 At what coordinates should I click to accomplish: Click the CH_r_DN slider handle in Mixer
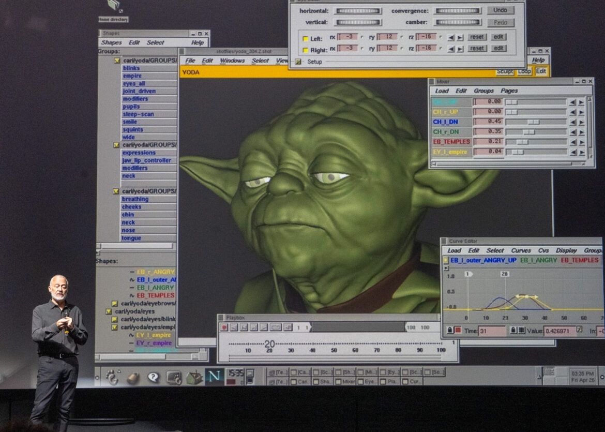click(x=528, y=132)
